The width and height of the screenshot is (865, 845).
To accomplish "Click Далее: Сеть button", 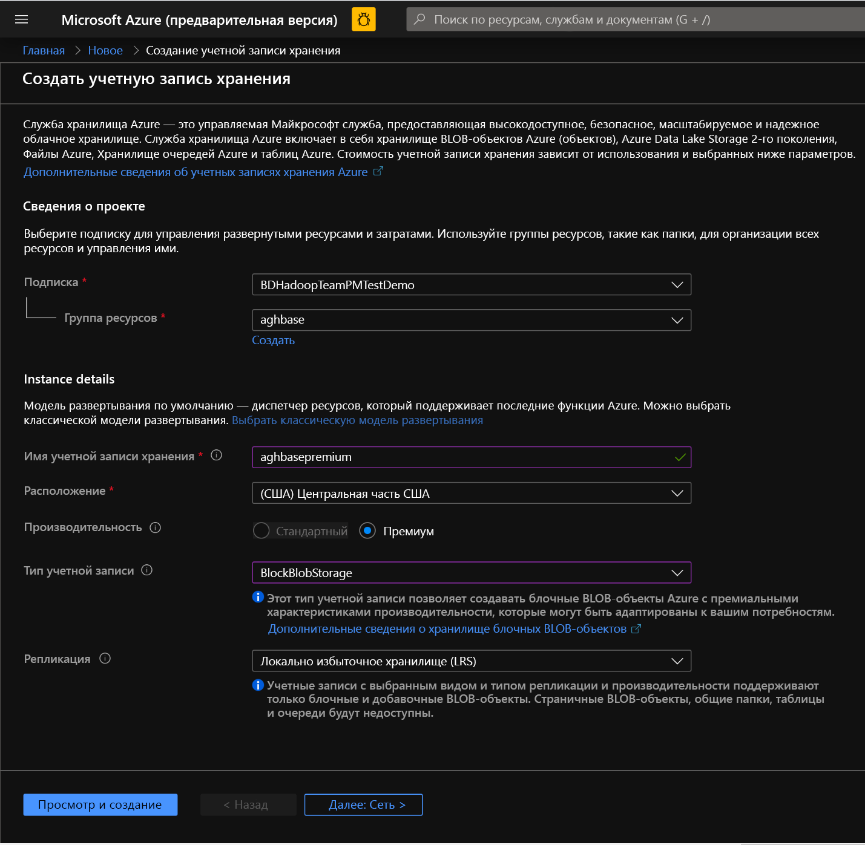I will click(x=364, y=804).
